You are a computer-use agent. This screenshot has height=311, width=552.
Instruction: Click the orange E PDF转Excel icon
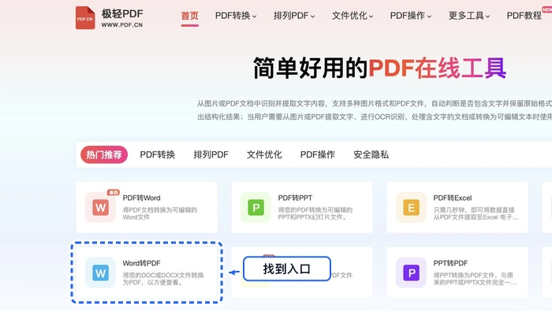[411, 207]
